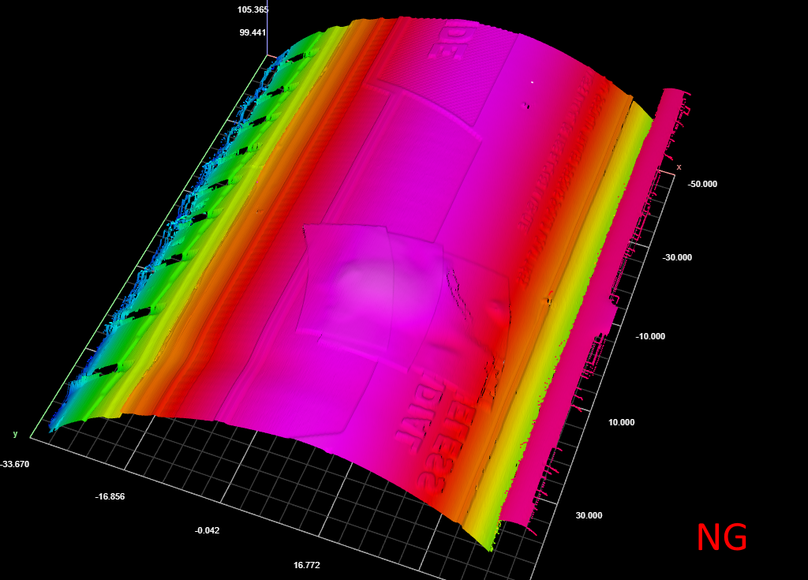This screenshot has width=808, height=580.
Task: Pick the embossed "DE" lettering on the surface
Action: pos(445,43)
